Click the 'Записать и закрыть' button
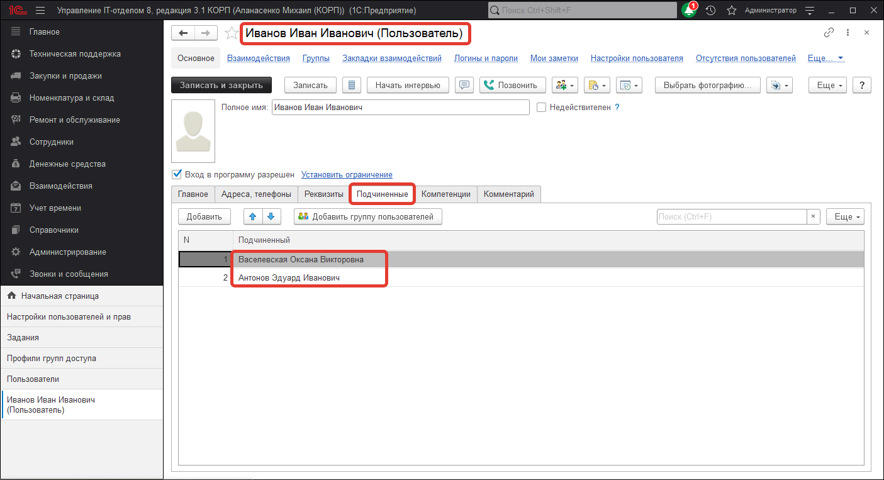 221,86
